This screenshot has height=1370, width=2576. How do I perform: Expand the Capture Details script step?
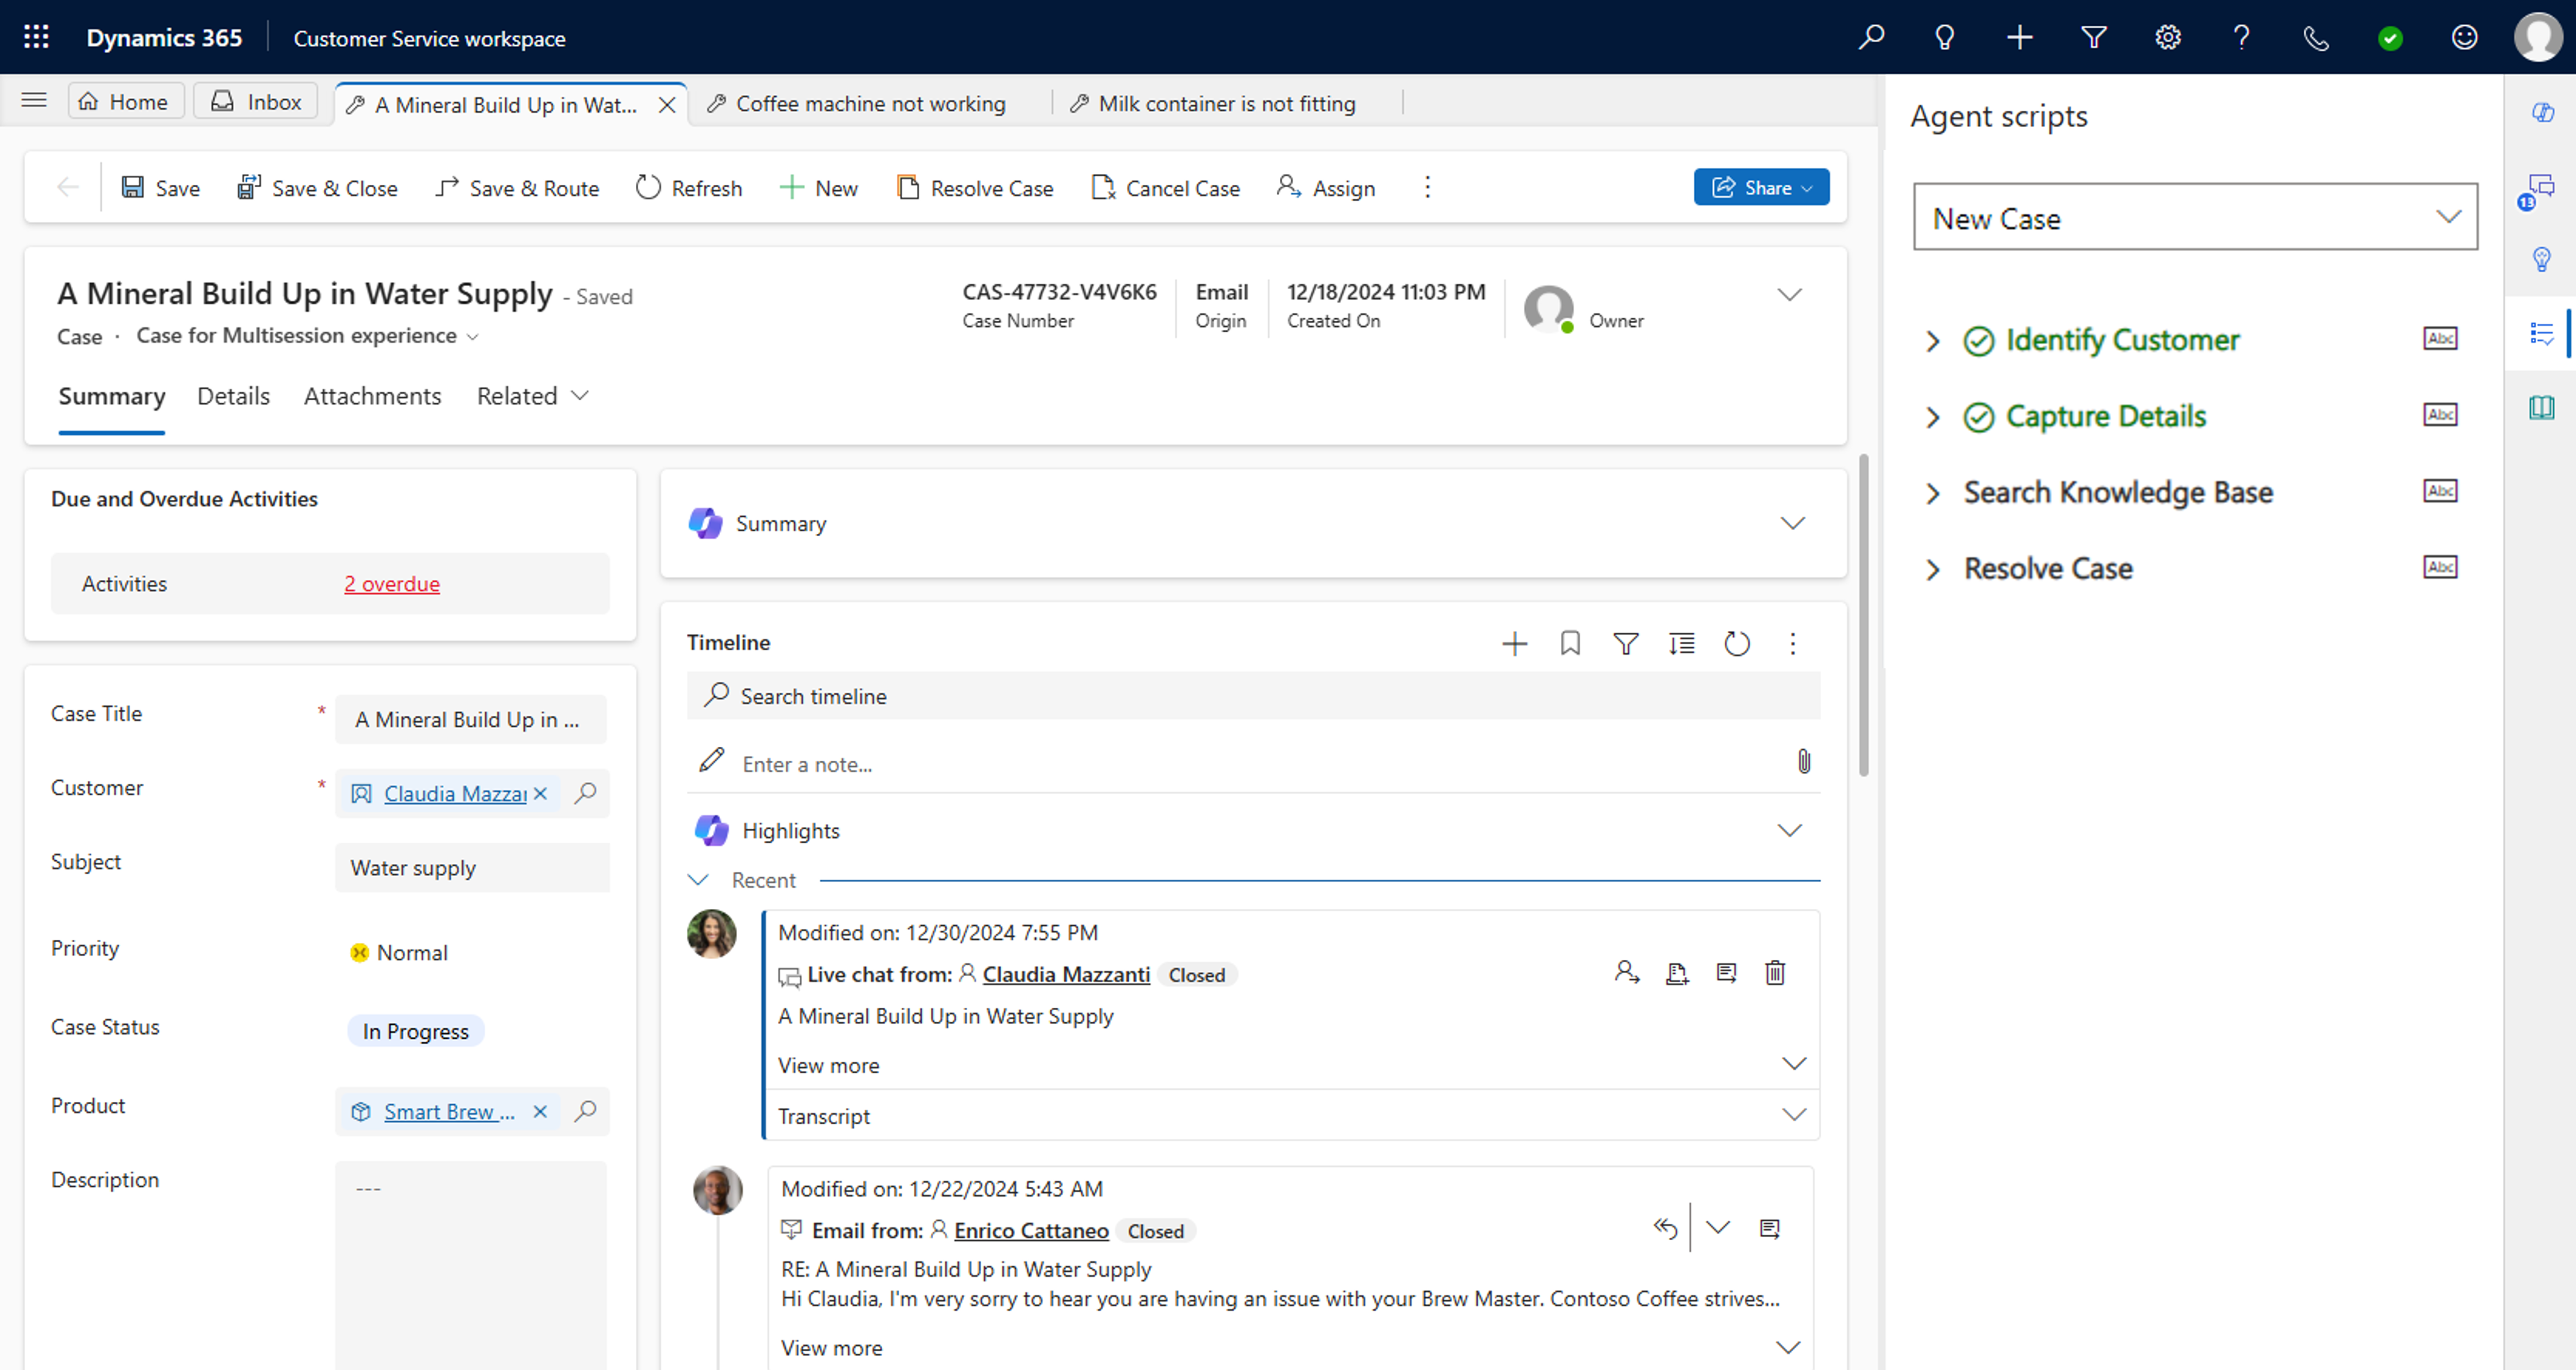click(1932, 417)
